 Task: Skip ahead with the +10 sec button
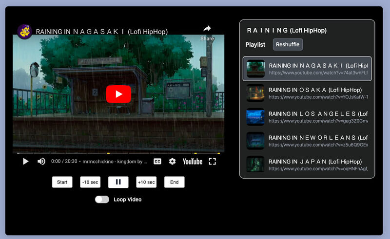(146, 182)
